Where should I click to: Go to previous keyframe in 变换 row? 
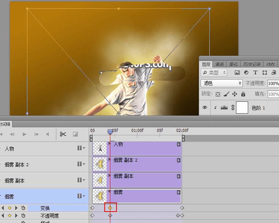3,208
